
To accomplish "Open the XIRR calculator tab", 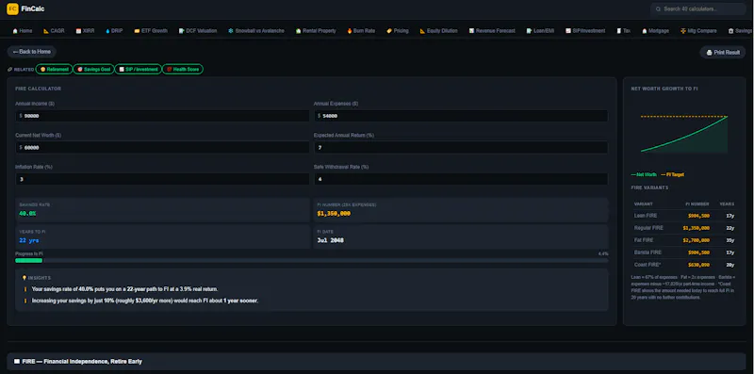I will pyautogui.click(x=85, y=31).
